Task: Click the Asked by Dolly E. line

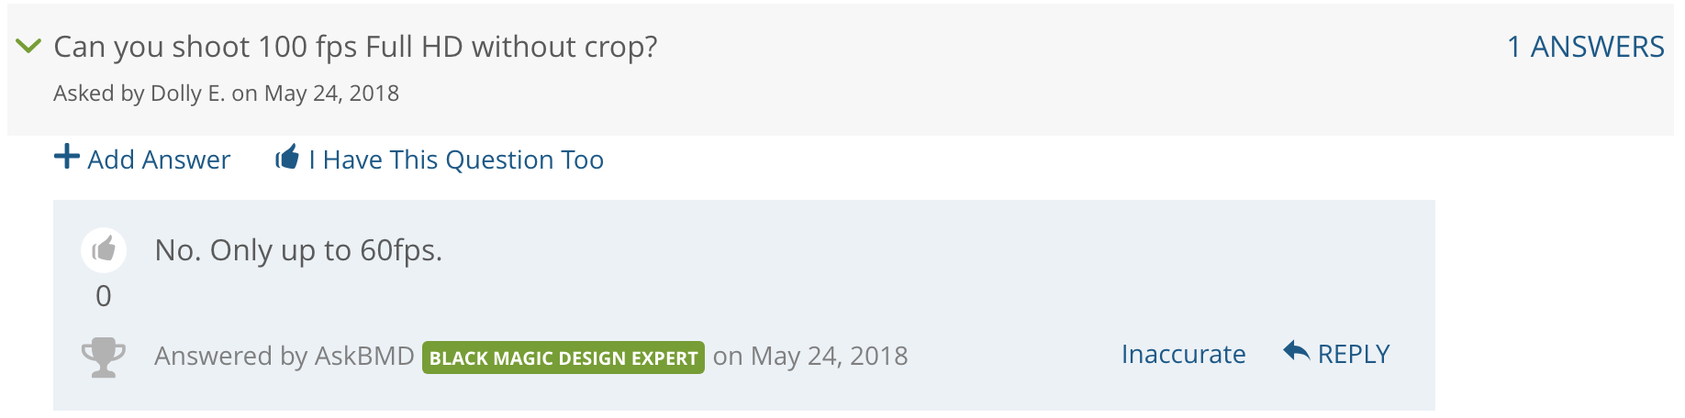Action: (226, 93)
